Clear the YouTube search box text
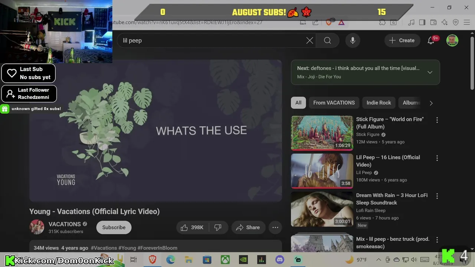Image resolution: width=475 pixels, height=267 pixels. (x=309, y=40)
